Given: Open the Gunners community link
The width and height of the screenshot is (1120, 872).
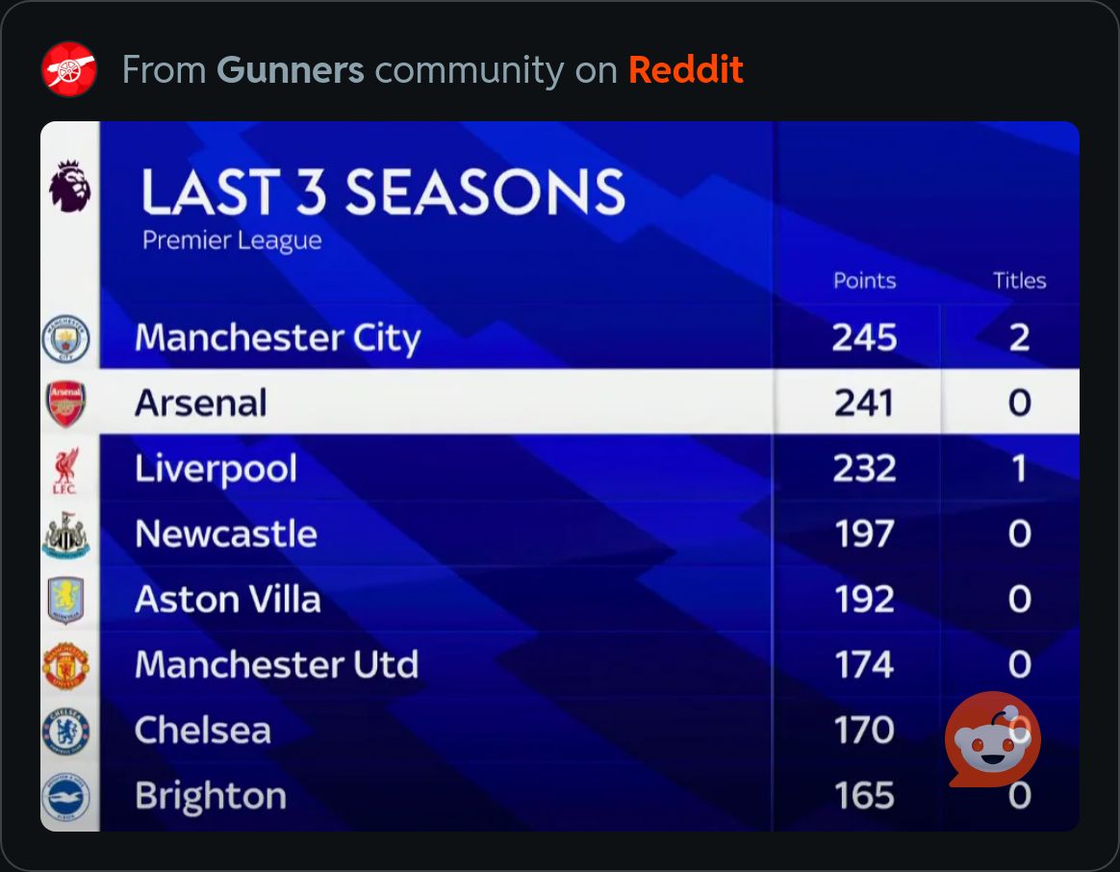Looking at the screenshot, I should 290,70.
